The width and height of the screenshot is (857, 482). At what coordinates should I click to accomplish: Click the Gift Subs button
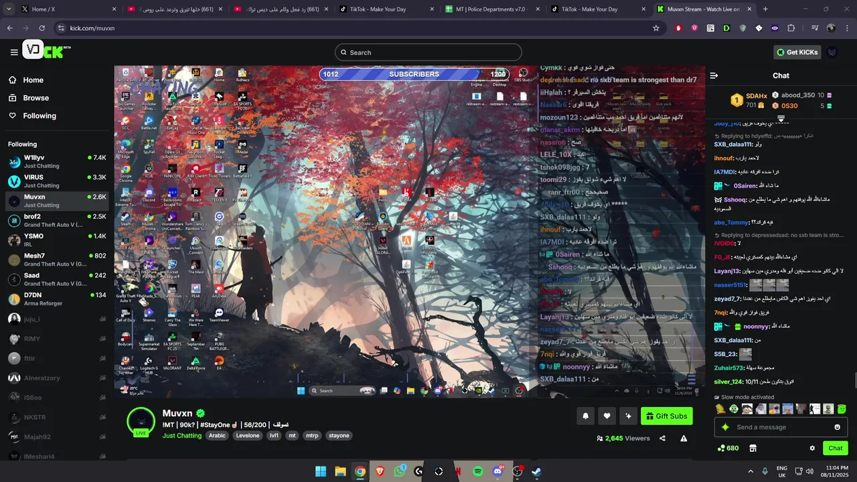click(667, 416)
